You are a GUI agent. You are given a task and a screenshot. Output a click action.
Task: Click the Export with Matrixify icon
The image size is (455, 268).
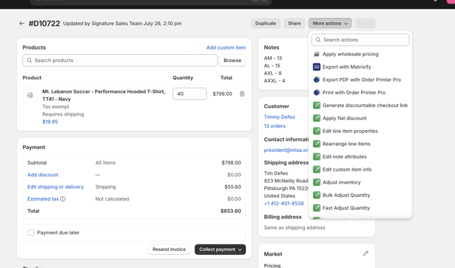(x=317, y=67)
